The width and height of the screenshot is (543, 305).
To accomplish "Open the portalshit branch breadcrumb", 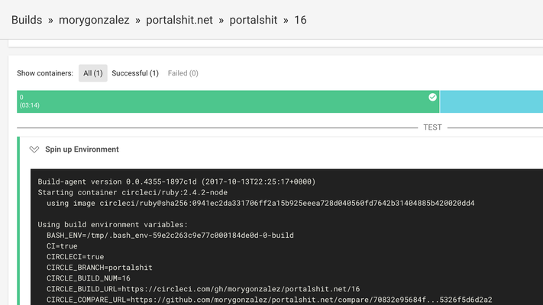I will (253, 20).
